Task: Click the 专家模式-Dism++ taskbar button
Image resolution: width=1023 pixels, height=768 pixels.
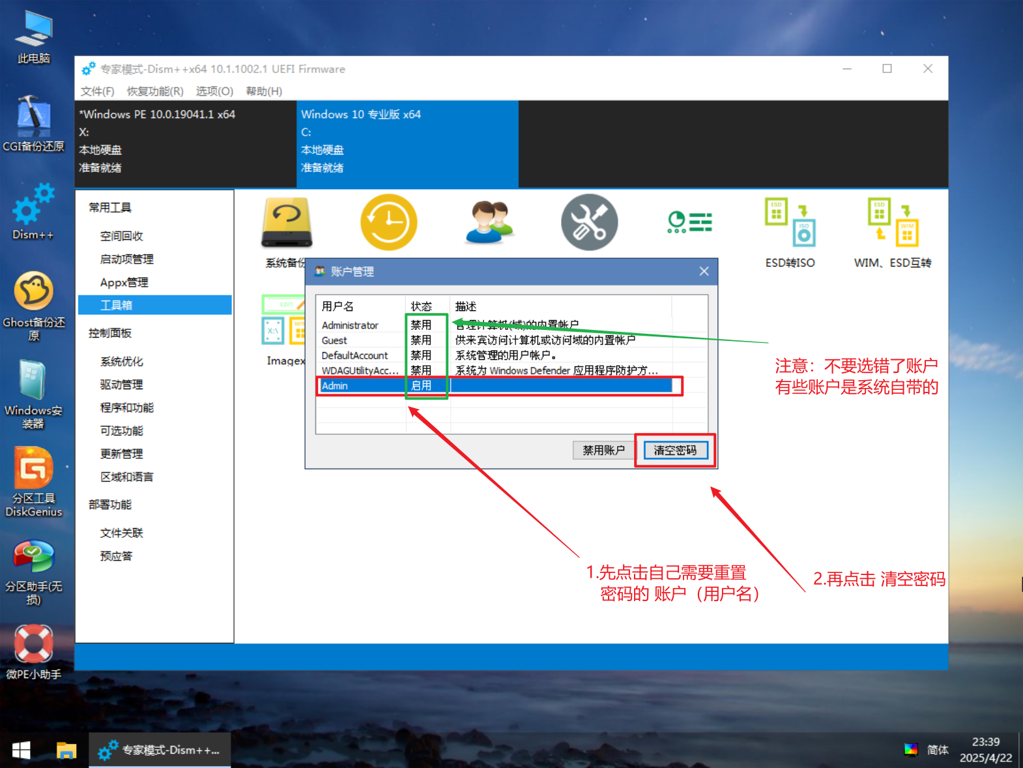Action: pyautogui.click(x=160, y=750)
